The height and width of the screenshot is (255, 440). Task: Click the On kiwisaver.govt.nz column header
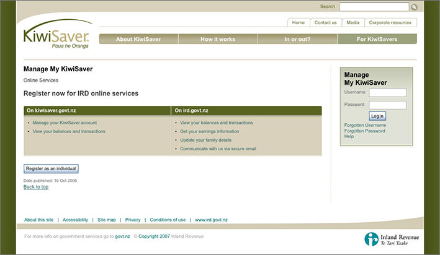point(97,111)
